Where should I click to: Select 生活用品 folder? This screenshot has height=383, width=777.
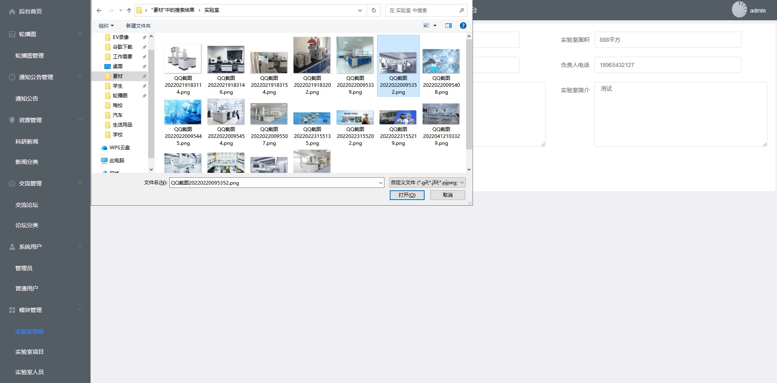(x=122, y=125)
